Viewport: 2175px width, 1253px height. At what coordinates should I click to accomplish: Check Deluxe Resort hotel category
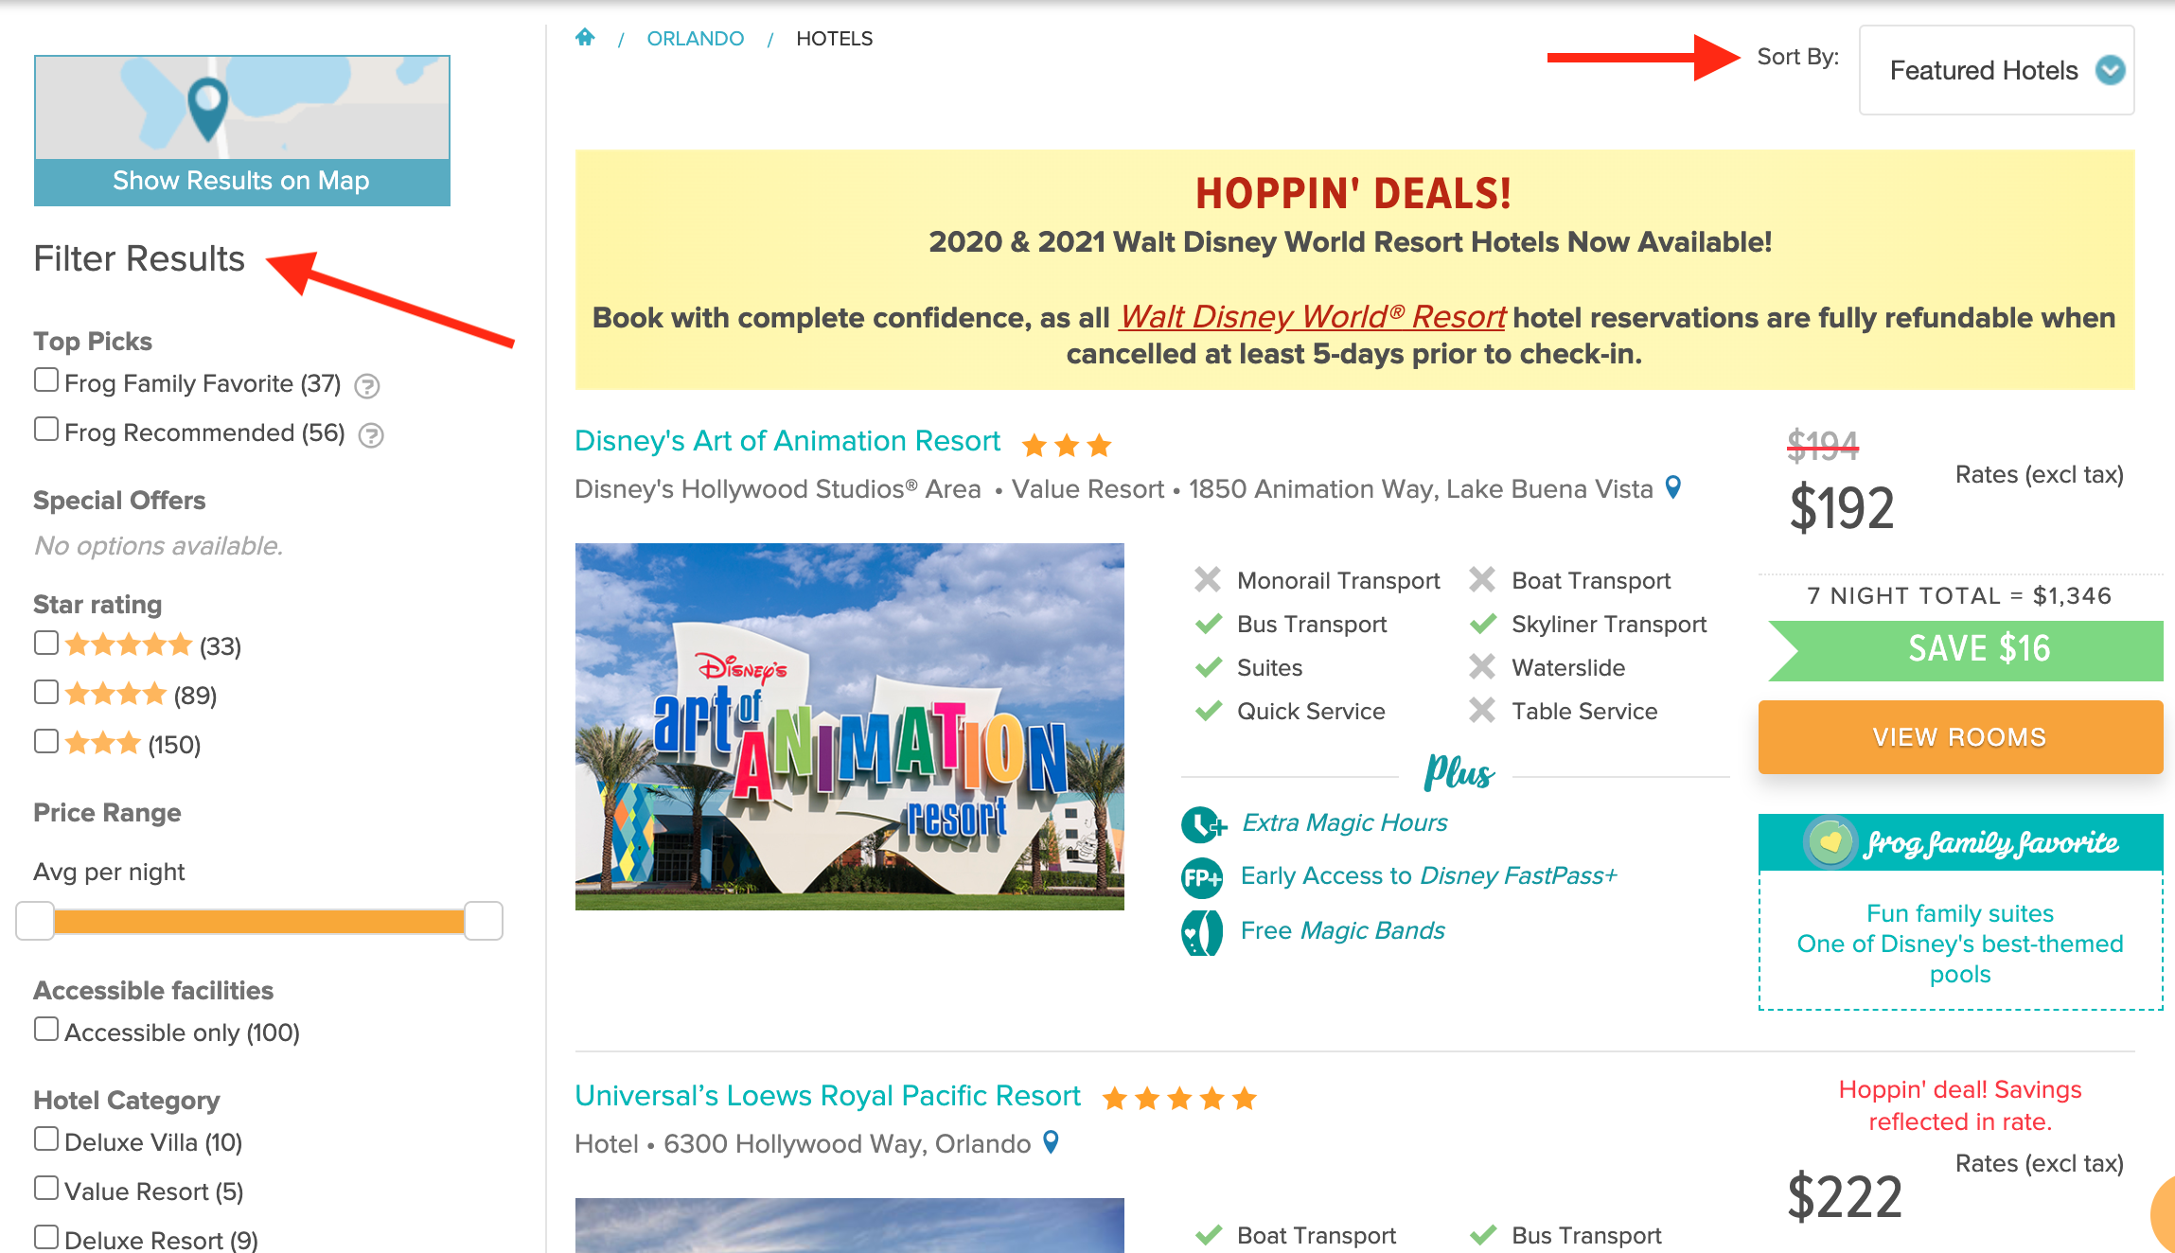pyautogui.click(x=46, y=1238)
